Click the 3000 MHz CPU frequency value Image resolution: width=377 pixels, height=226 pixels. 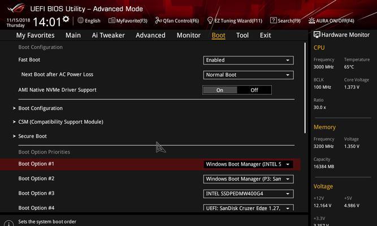coord(323,67)
